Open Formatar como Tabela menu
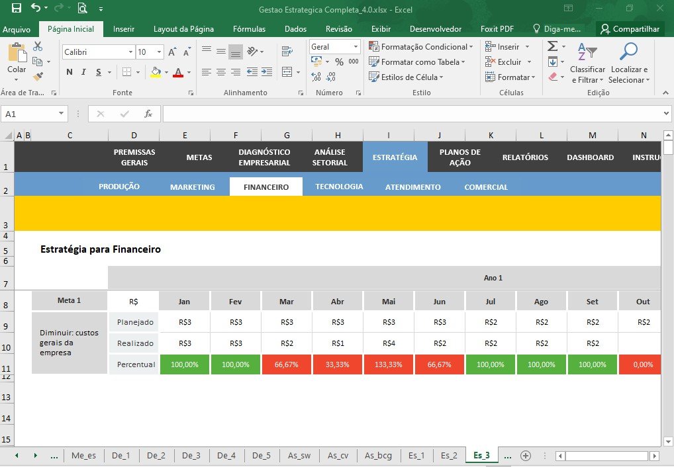This screenshot has width=674, height=467. (417, 62)
